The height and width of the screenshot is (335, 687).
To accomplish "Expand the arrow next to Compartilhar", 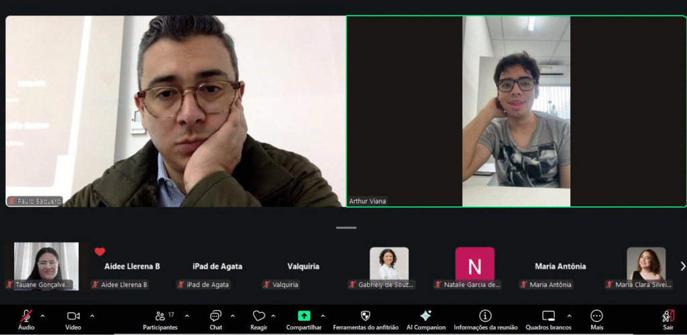I will (x=323, y=316).
